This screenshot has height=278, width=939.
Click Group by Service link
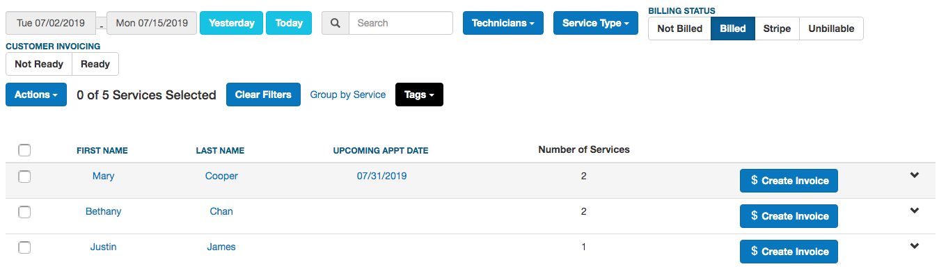[347, 95]
